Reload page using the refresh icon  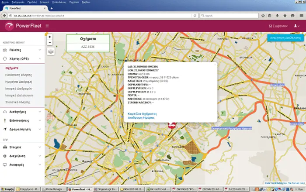(x=195, y=16)
